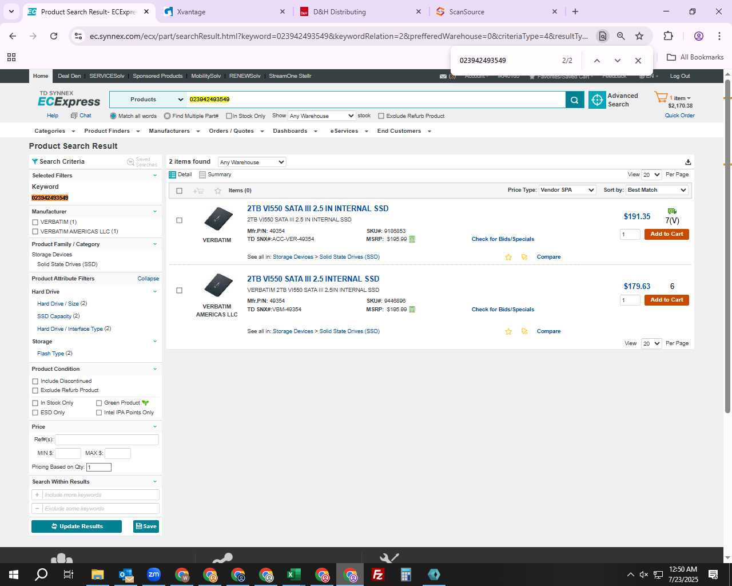Open Categories menu

54,131
